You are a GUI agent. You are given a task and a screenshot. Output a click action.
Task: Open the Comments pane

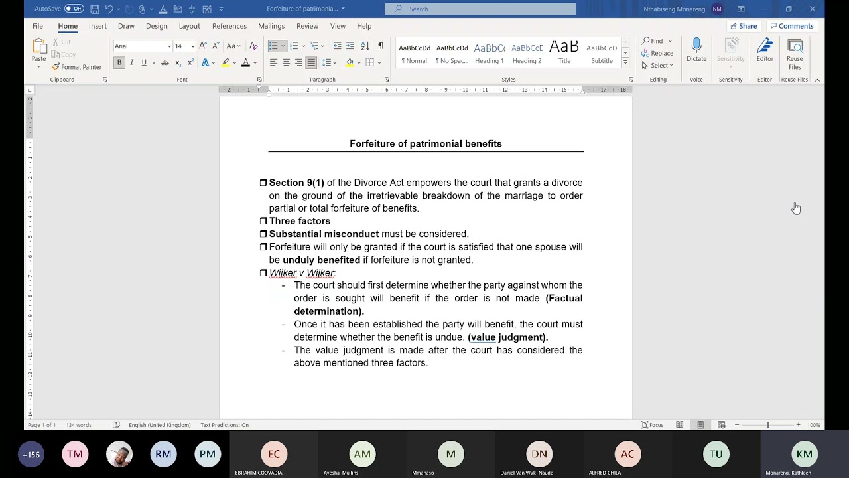point(791,26)
